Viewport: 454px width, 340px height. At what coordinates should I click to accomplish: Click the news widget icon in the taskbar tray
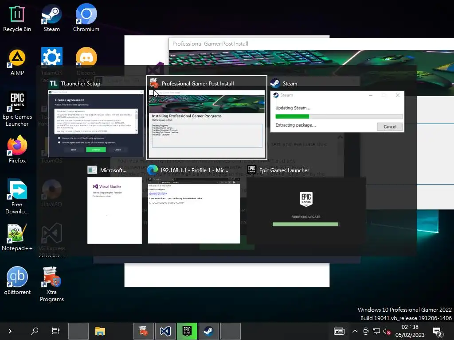pyautogui.click(x=339, y=331)
